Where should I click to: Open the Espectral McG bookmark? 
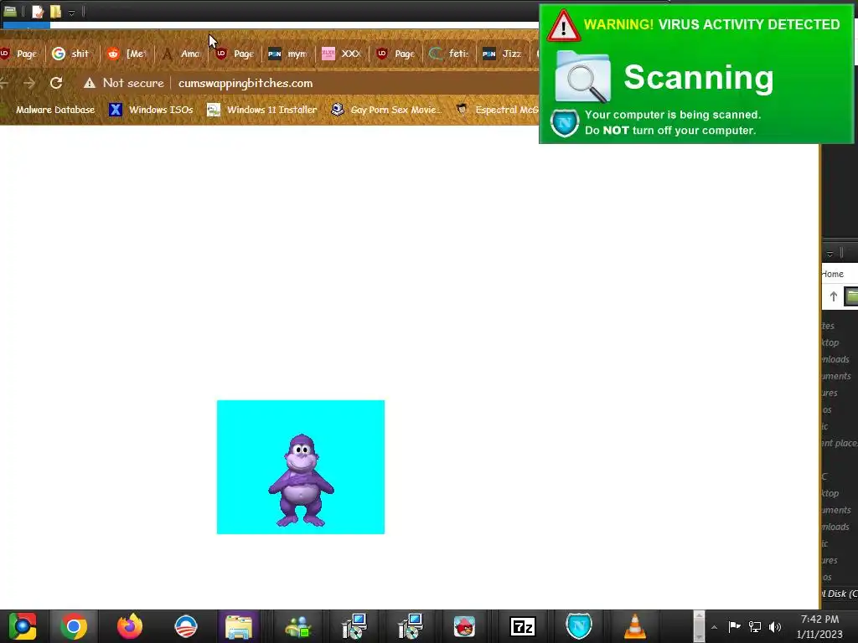click(498, 110)
